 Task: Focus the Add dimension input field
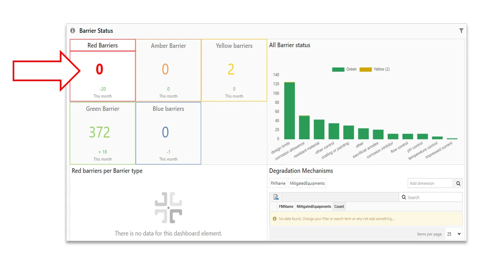pyautogui.click(x=430, y=183)
